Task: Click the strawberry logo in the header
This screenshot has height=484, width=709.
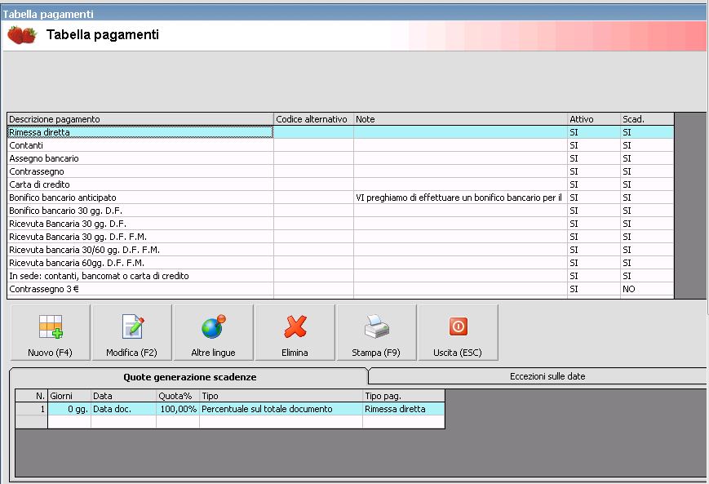Action: (22, 35)
